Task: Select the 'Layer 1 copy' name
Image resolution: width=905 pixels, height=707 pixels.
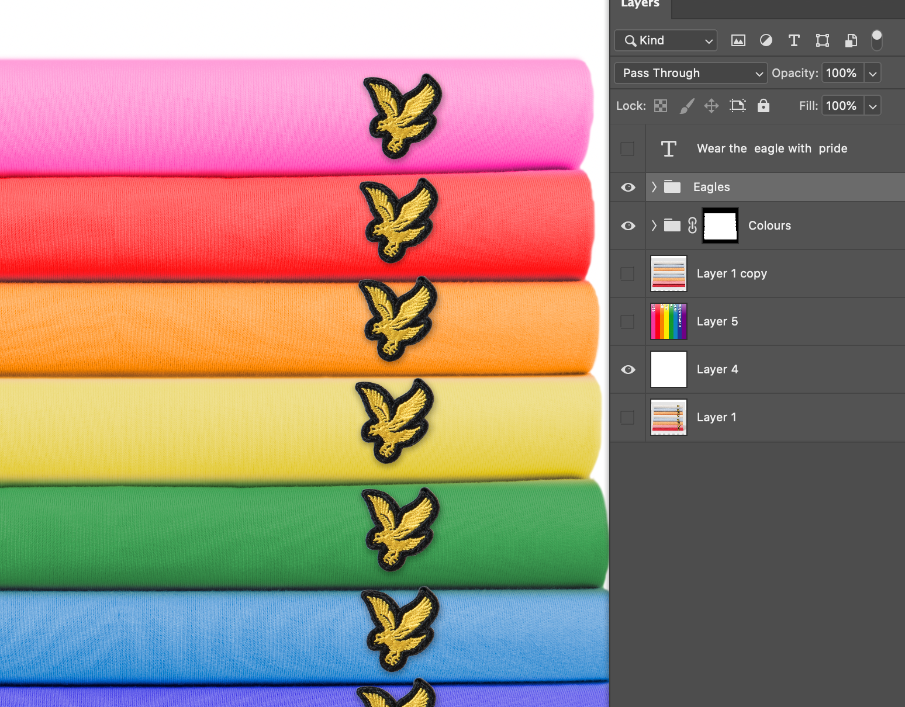Action: click(732, 273)
